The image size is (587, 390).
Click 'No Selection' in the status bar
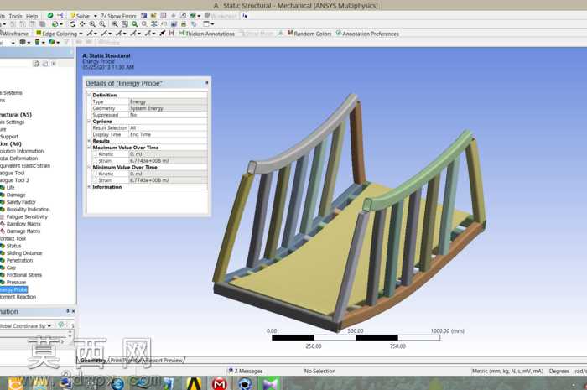click(x=319, y=371)
